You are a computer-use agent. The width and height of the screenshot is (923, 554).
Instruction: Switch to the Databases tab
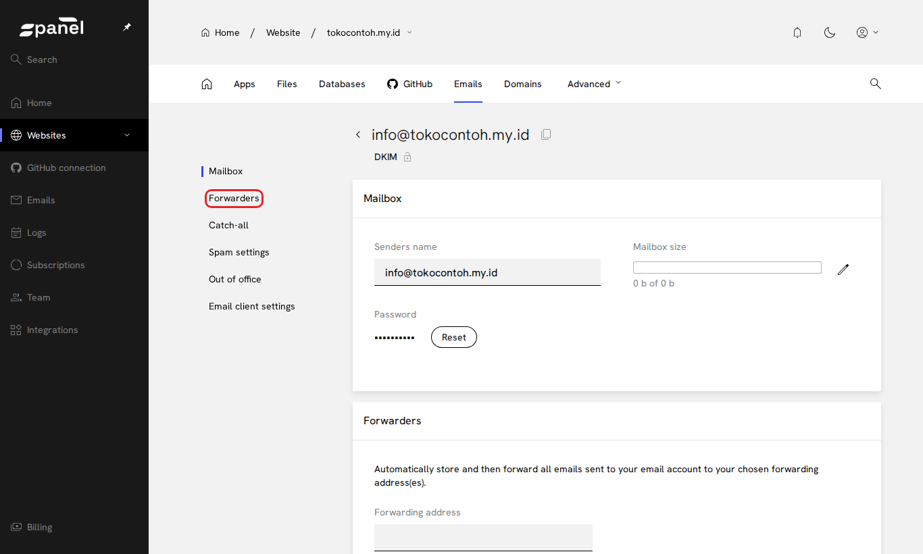click(342, 84)
